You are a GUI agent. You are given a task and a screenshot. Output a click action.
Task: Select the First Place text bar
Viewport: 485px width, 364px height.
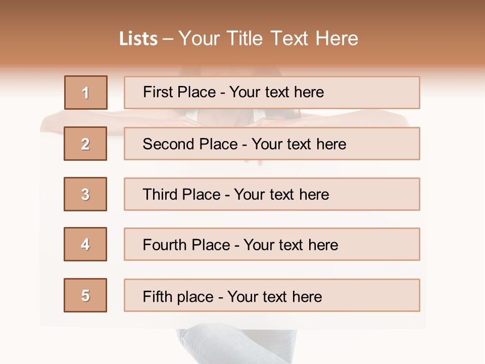tap(272, 93)
